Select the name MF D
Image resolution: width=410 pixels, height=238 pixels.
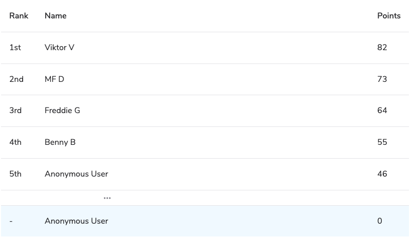point(54,79)
